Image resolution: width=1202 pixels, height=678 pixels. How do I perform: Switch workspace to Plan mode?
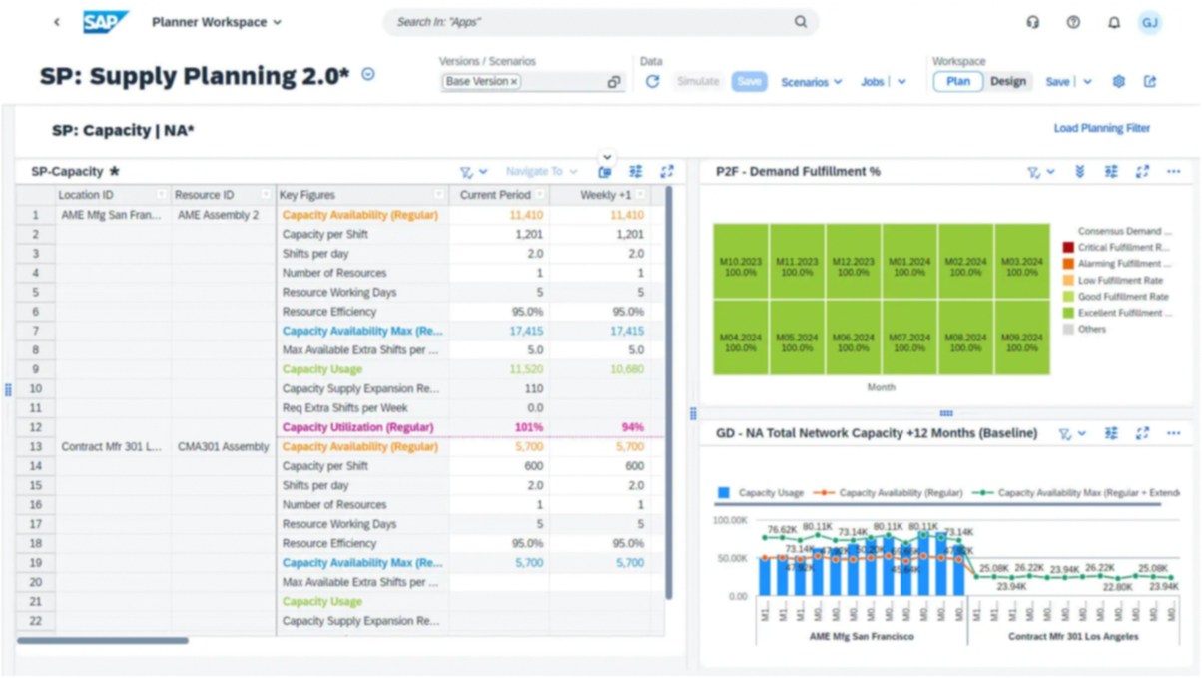[957, 82]
